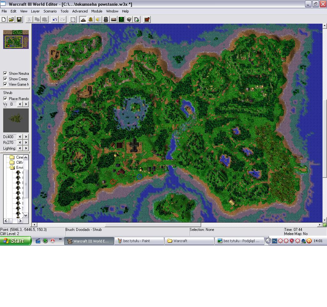327x307 pixels.
Task: Open the Advanced menu
Action: 80,11
